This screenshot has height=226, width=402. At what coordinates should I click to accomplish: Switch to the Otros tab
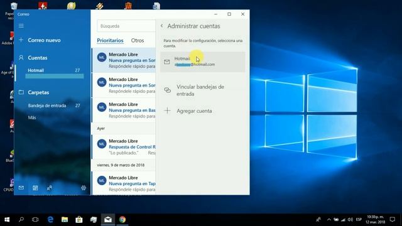[138, 40]
